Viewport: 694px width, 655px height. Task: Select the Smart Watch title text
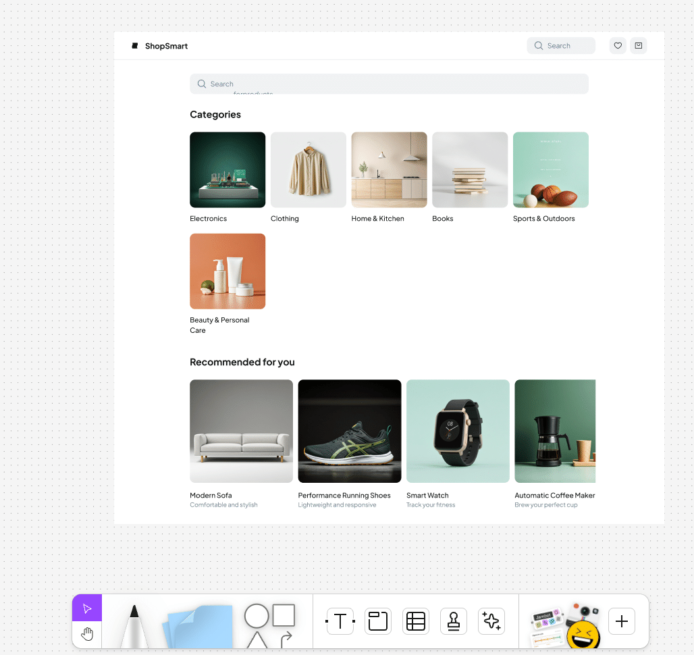[427, 495]
